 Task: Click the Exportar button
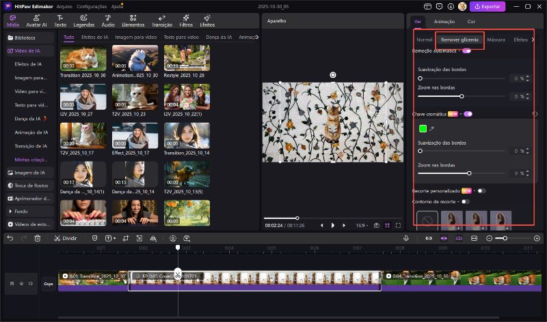tap(488, 6)
